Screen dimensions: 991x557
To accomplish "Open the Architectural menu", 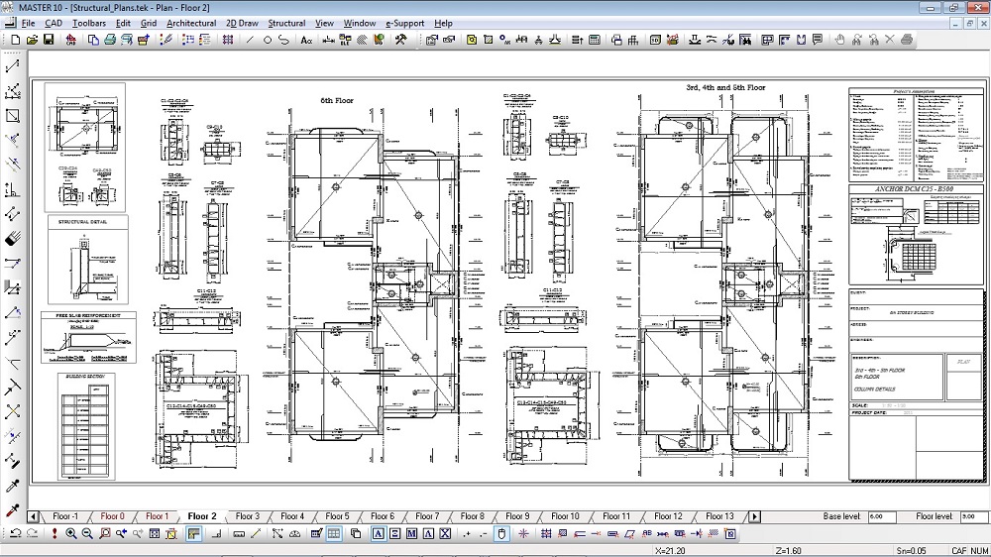I will [x=191, y=23].
